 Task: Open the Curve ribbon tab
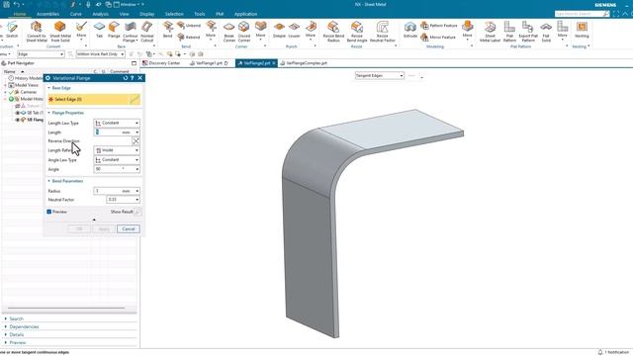(75, 14)
